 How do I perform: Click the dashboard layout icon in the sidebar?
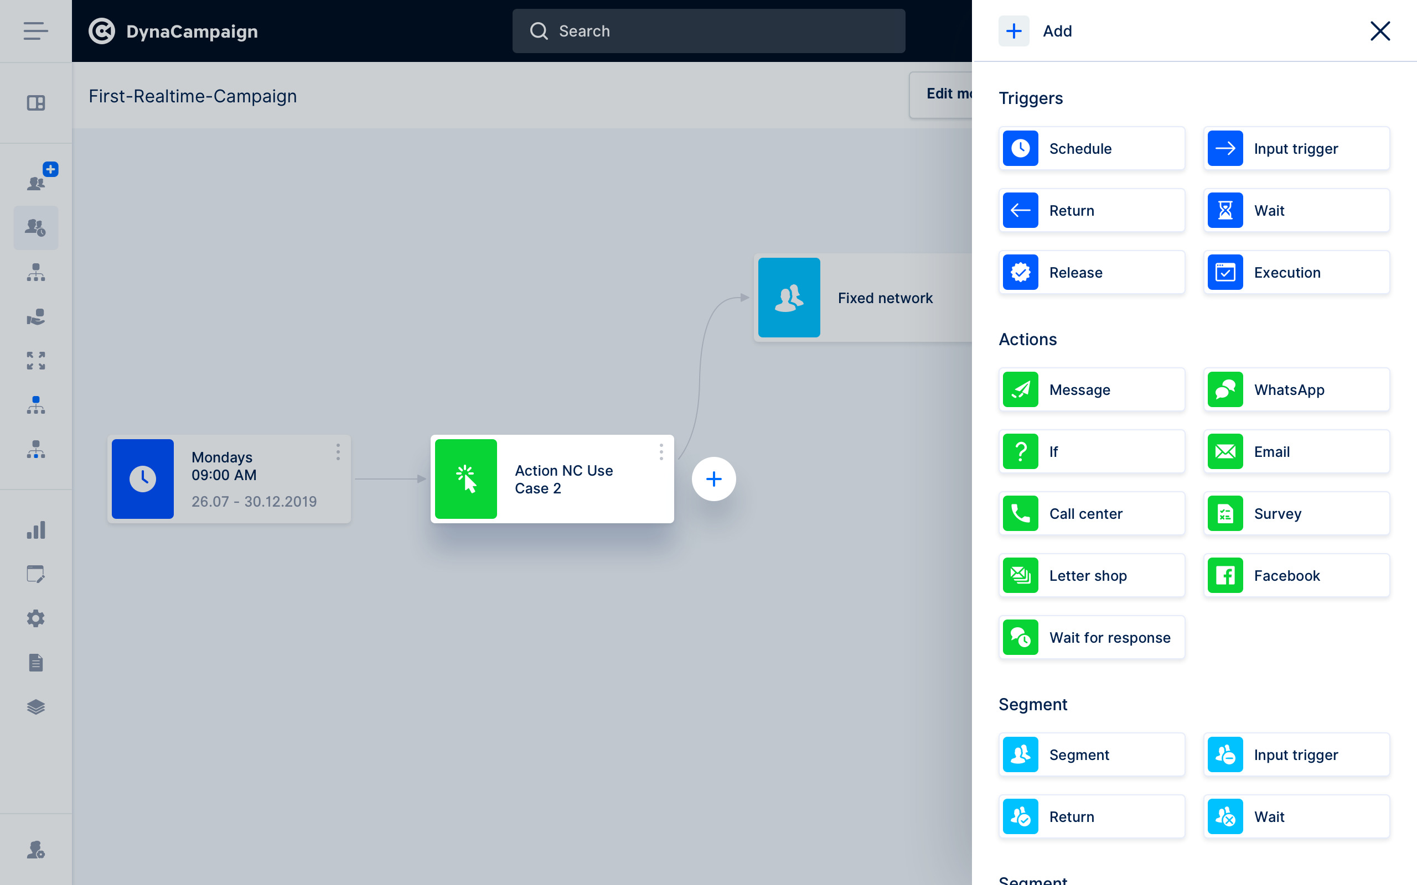point(36,103)
